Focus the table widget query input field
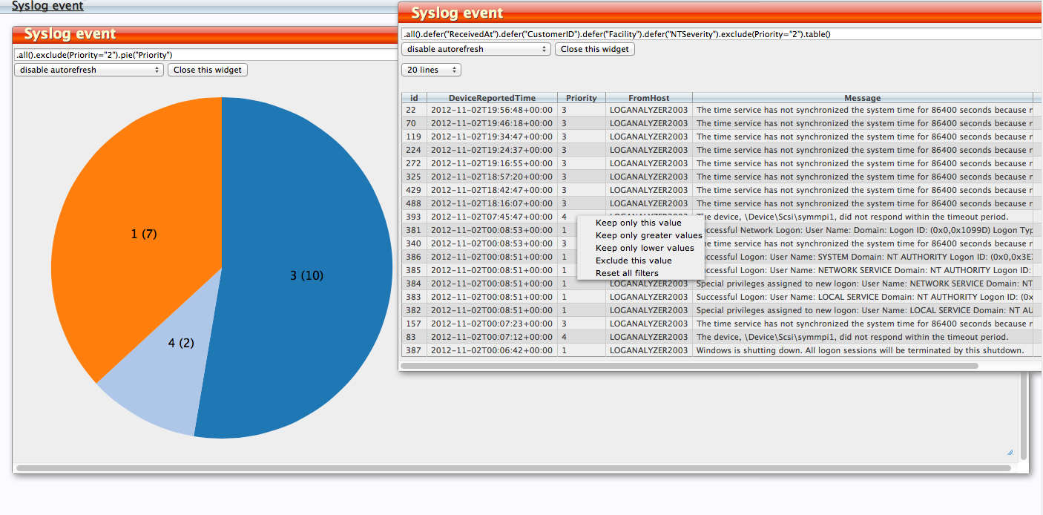This screenshot has width=1043, height=515. pyautogui.click(x=720, y=34)
